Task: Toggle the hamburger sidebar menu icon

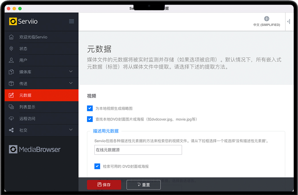Action: [x=72, y=21]
